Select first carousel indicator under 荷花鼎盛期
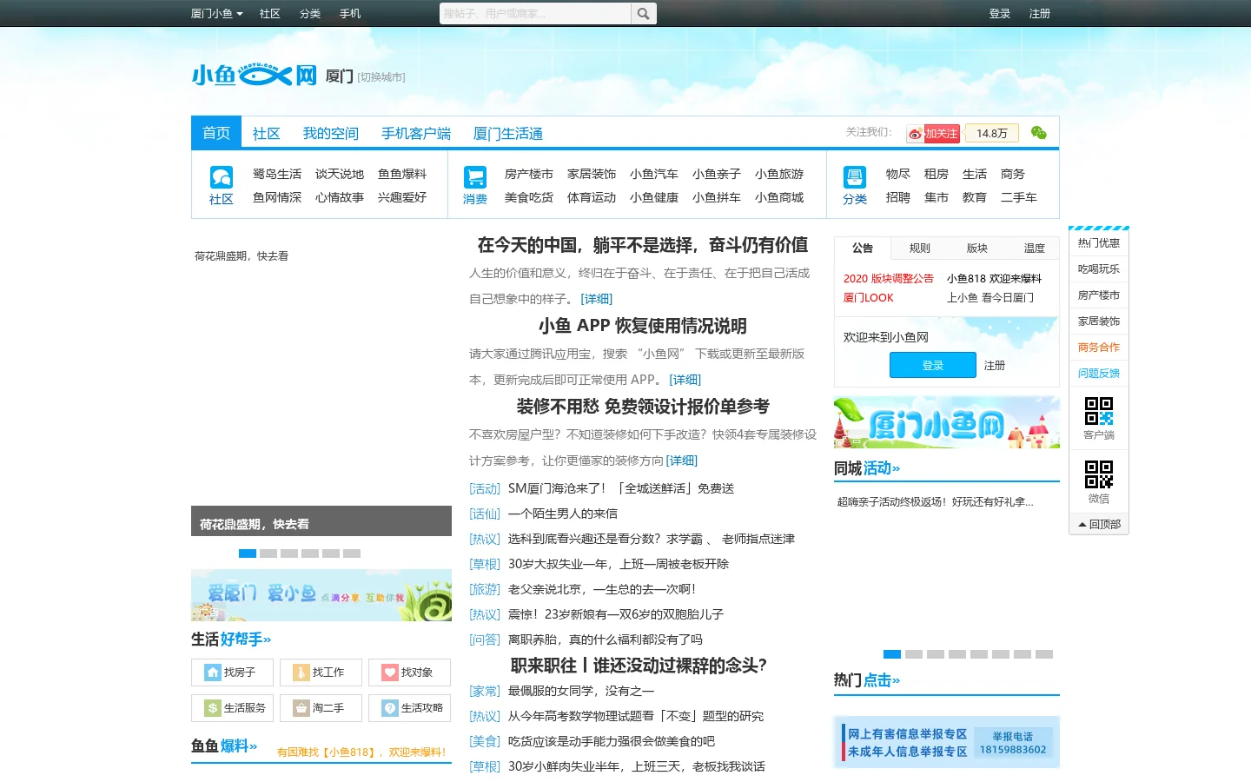Image resolution: width=1251 pixels, height=782 pixels. pyautogui.click(x=248, y=553)
